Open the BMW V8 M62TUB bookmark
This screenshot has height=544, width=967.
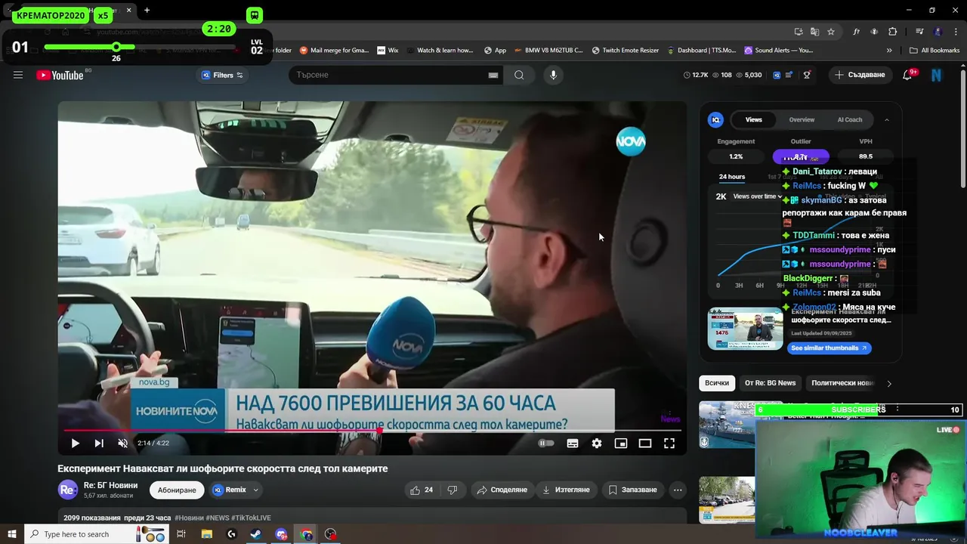click(x=548, y=51)
